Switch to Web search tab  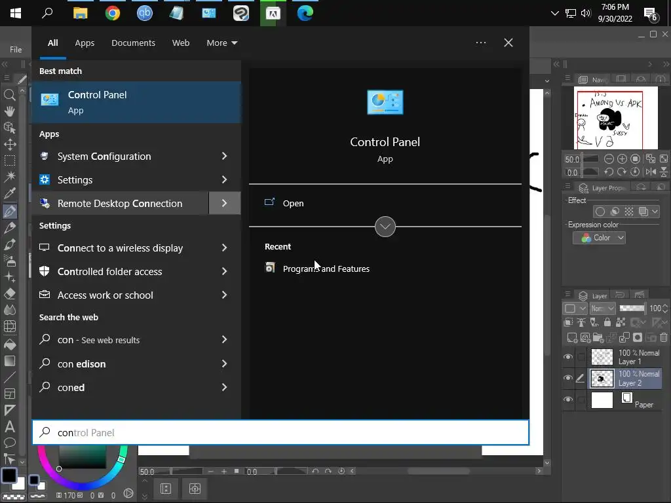181,43
